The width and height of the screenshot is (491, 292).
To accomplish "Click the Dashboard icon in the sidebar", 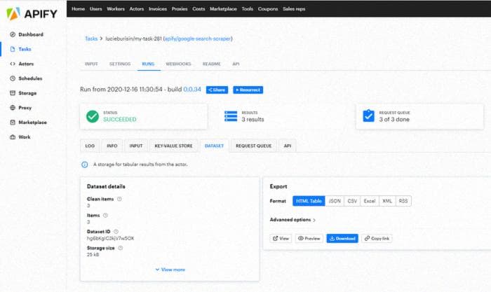I will [13, 34].
